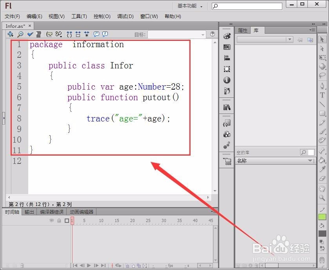Open the 文件(F) menu
The width and height of the screenshot is (329, 270).
(12, 17)
